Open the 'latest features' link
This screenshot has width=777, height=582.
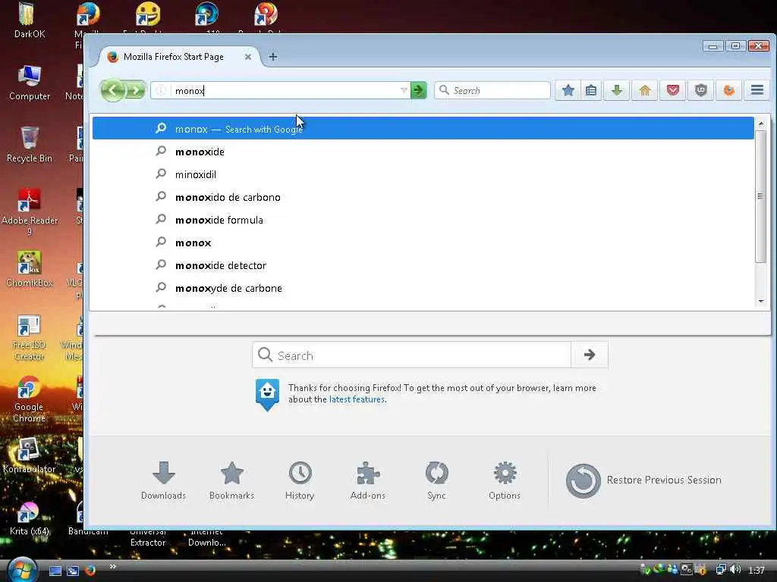point(357,399)
